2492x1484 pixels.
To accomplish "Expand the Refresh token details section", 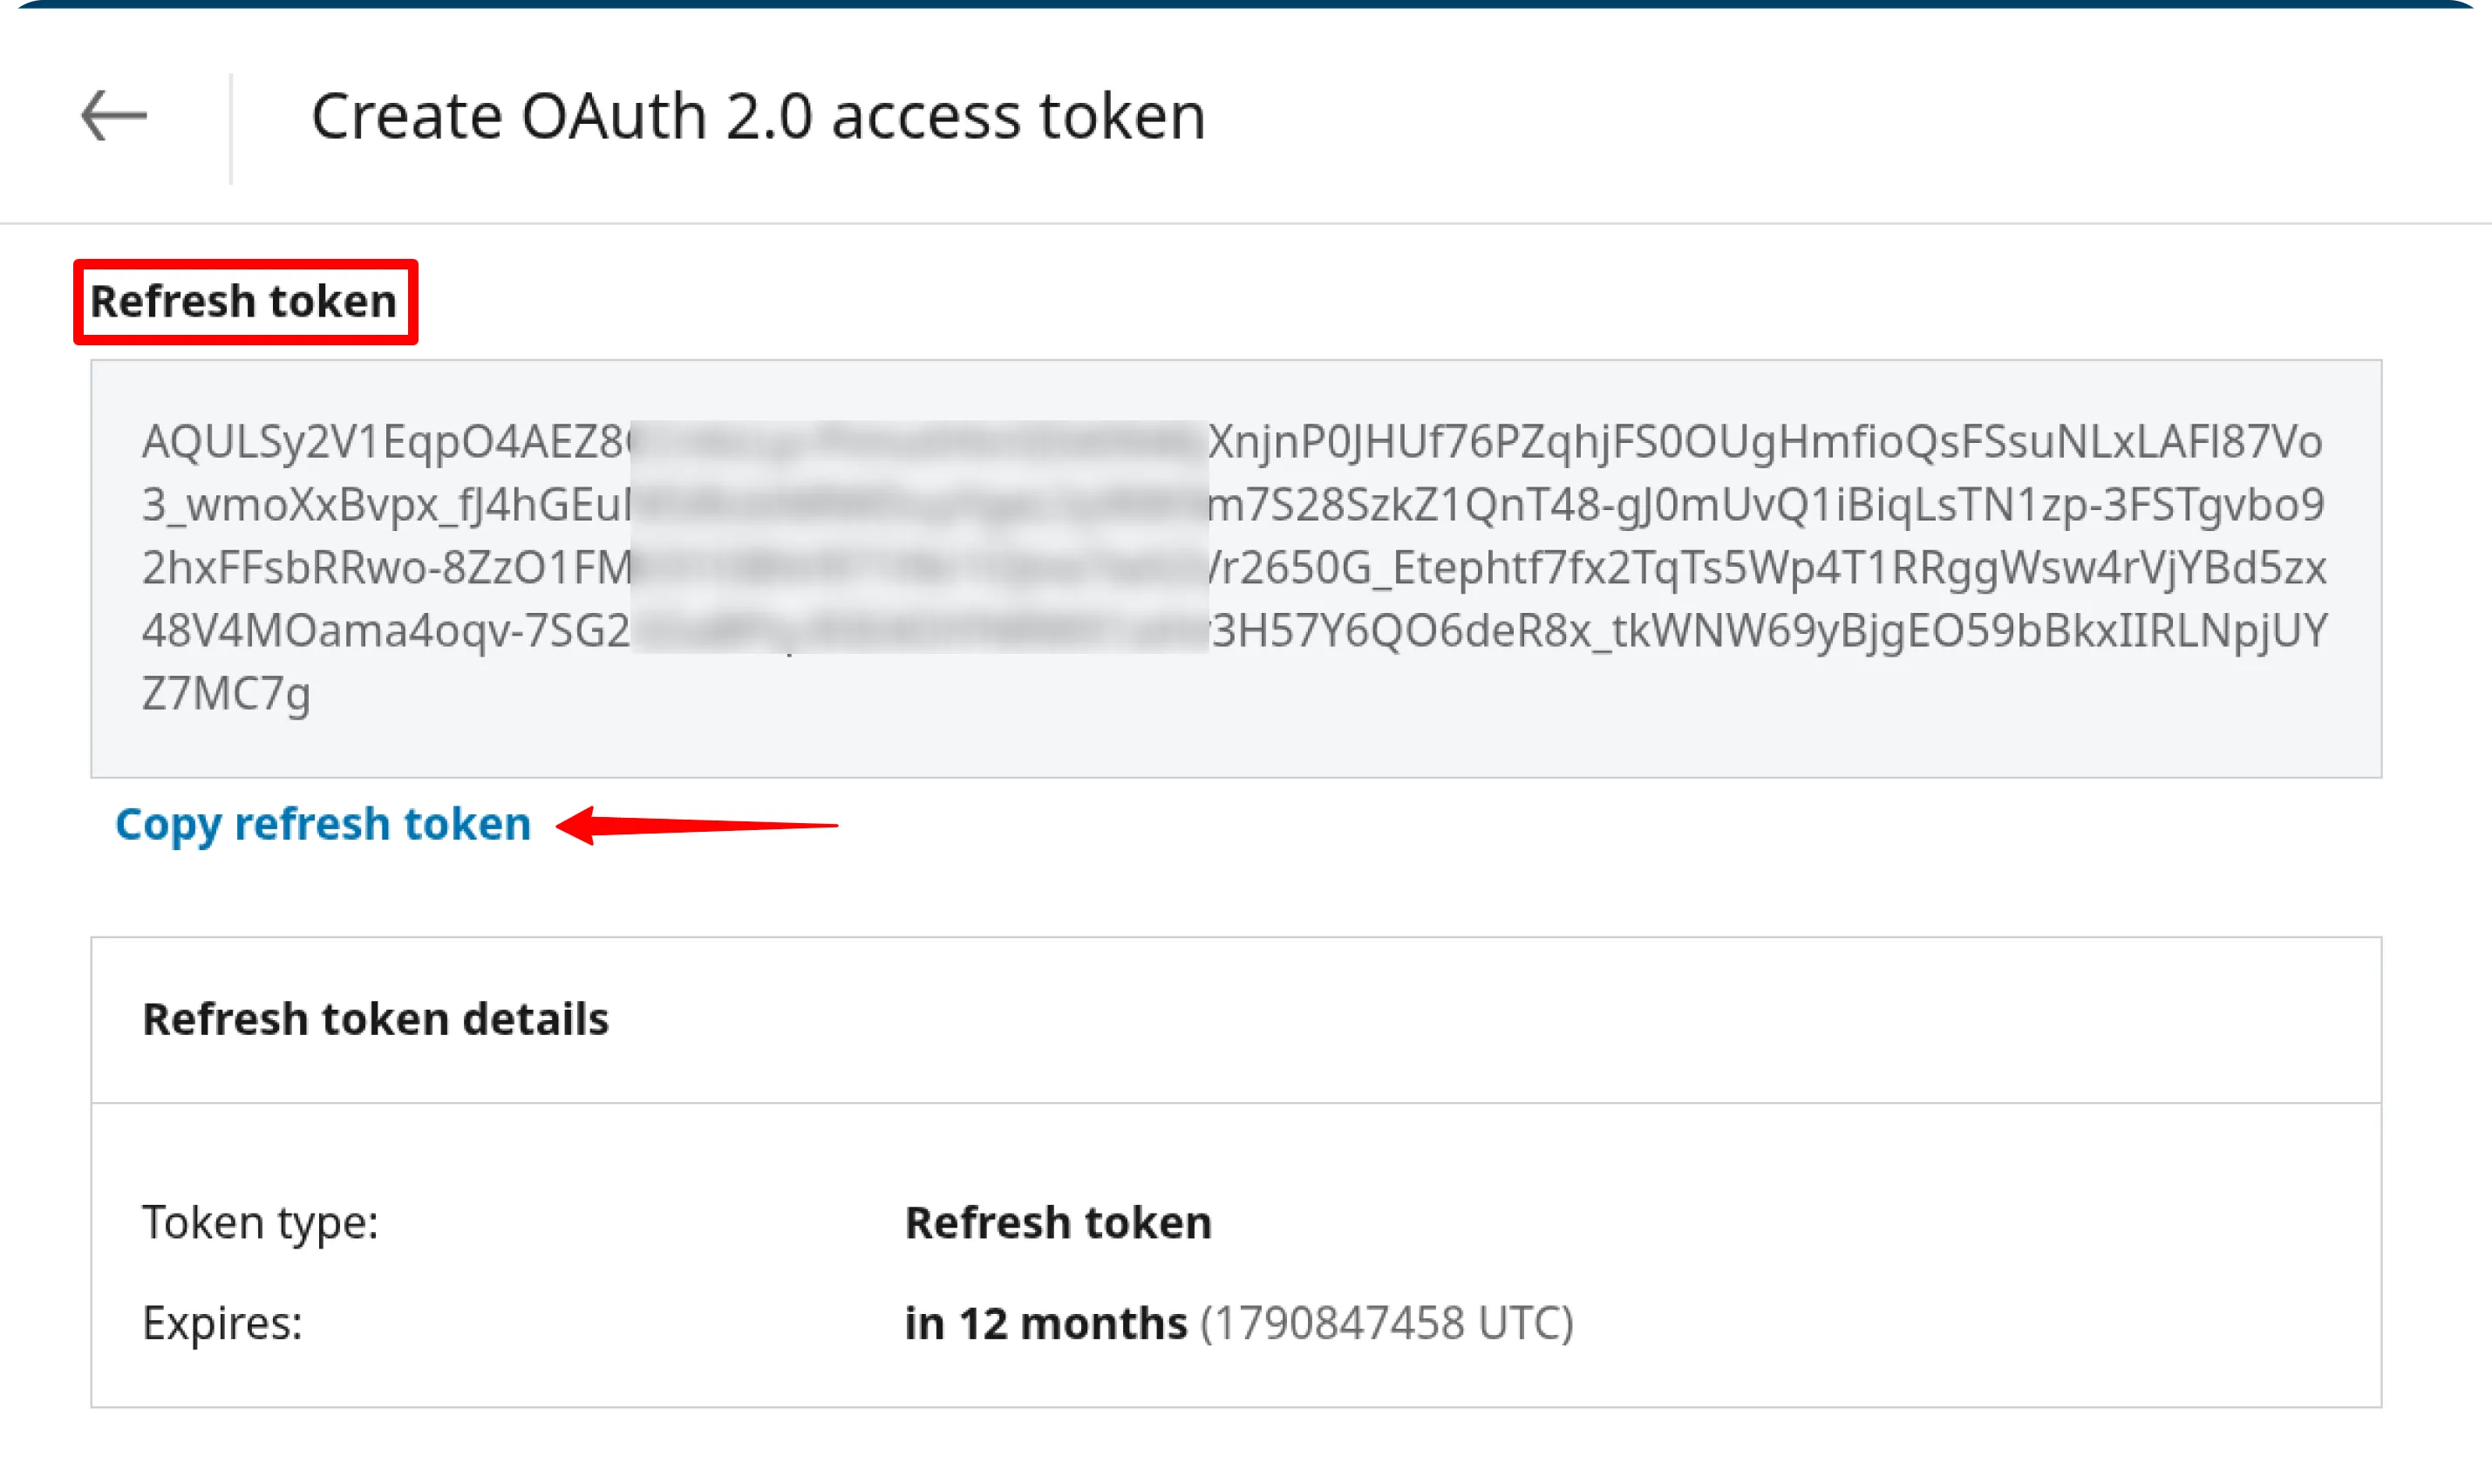I will 376,1018.
